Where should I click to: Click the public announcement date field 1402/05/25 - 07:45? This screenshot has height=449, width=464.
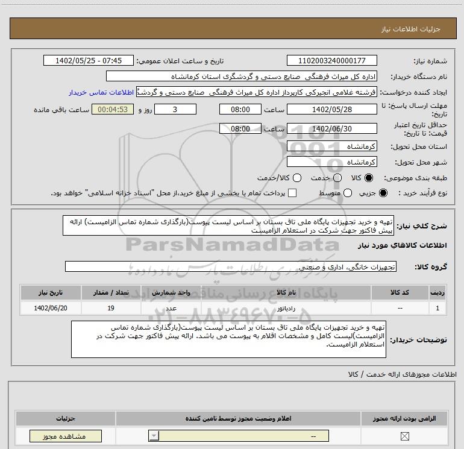point(89,60)
